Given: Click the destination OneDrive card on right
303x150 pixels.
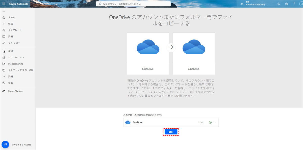Looking at the screenshot, I should 194,54.
